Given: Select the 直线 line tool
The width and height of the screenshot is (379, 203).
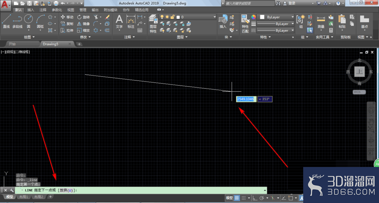Looking at the screenshot, I should tap(6, 22).
